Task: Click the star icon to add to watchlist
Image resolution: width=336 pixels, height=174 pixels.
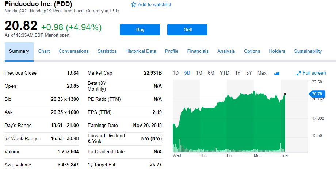Action: coord(134,5)
